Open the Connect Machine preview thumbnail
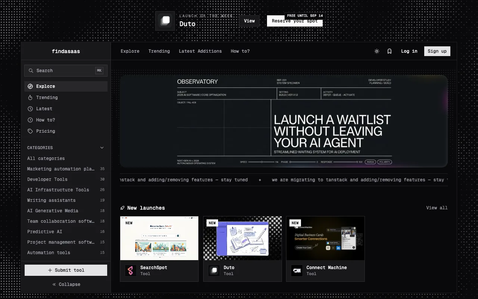This screenshot has width=478, height=299. 326,238
